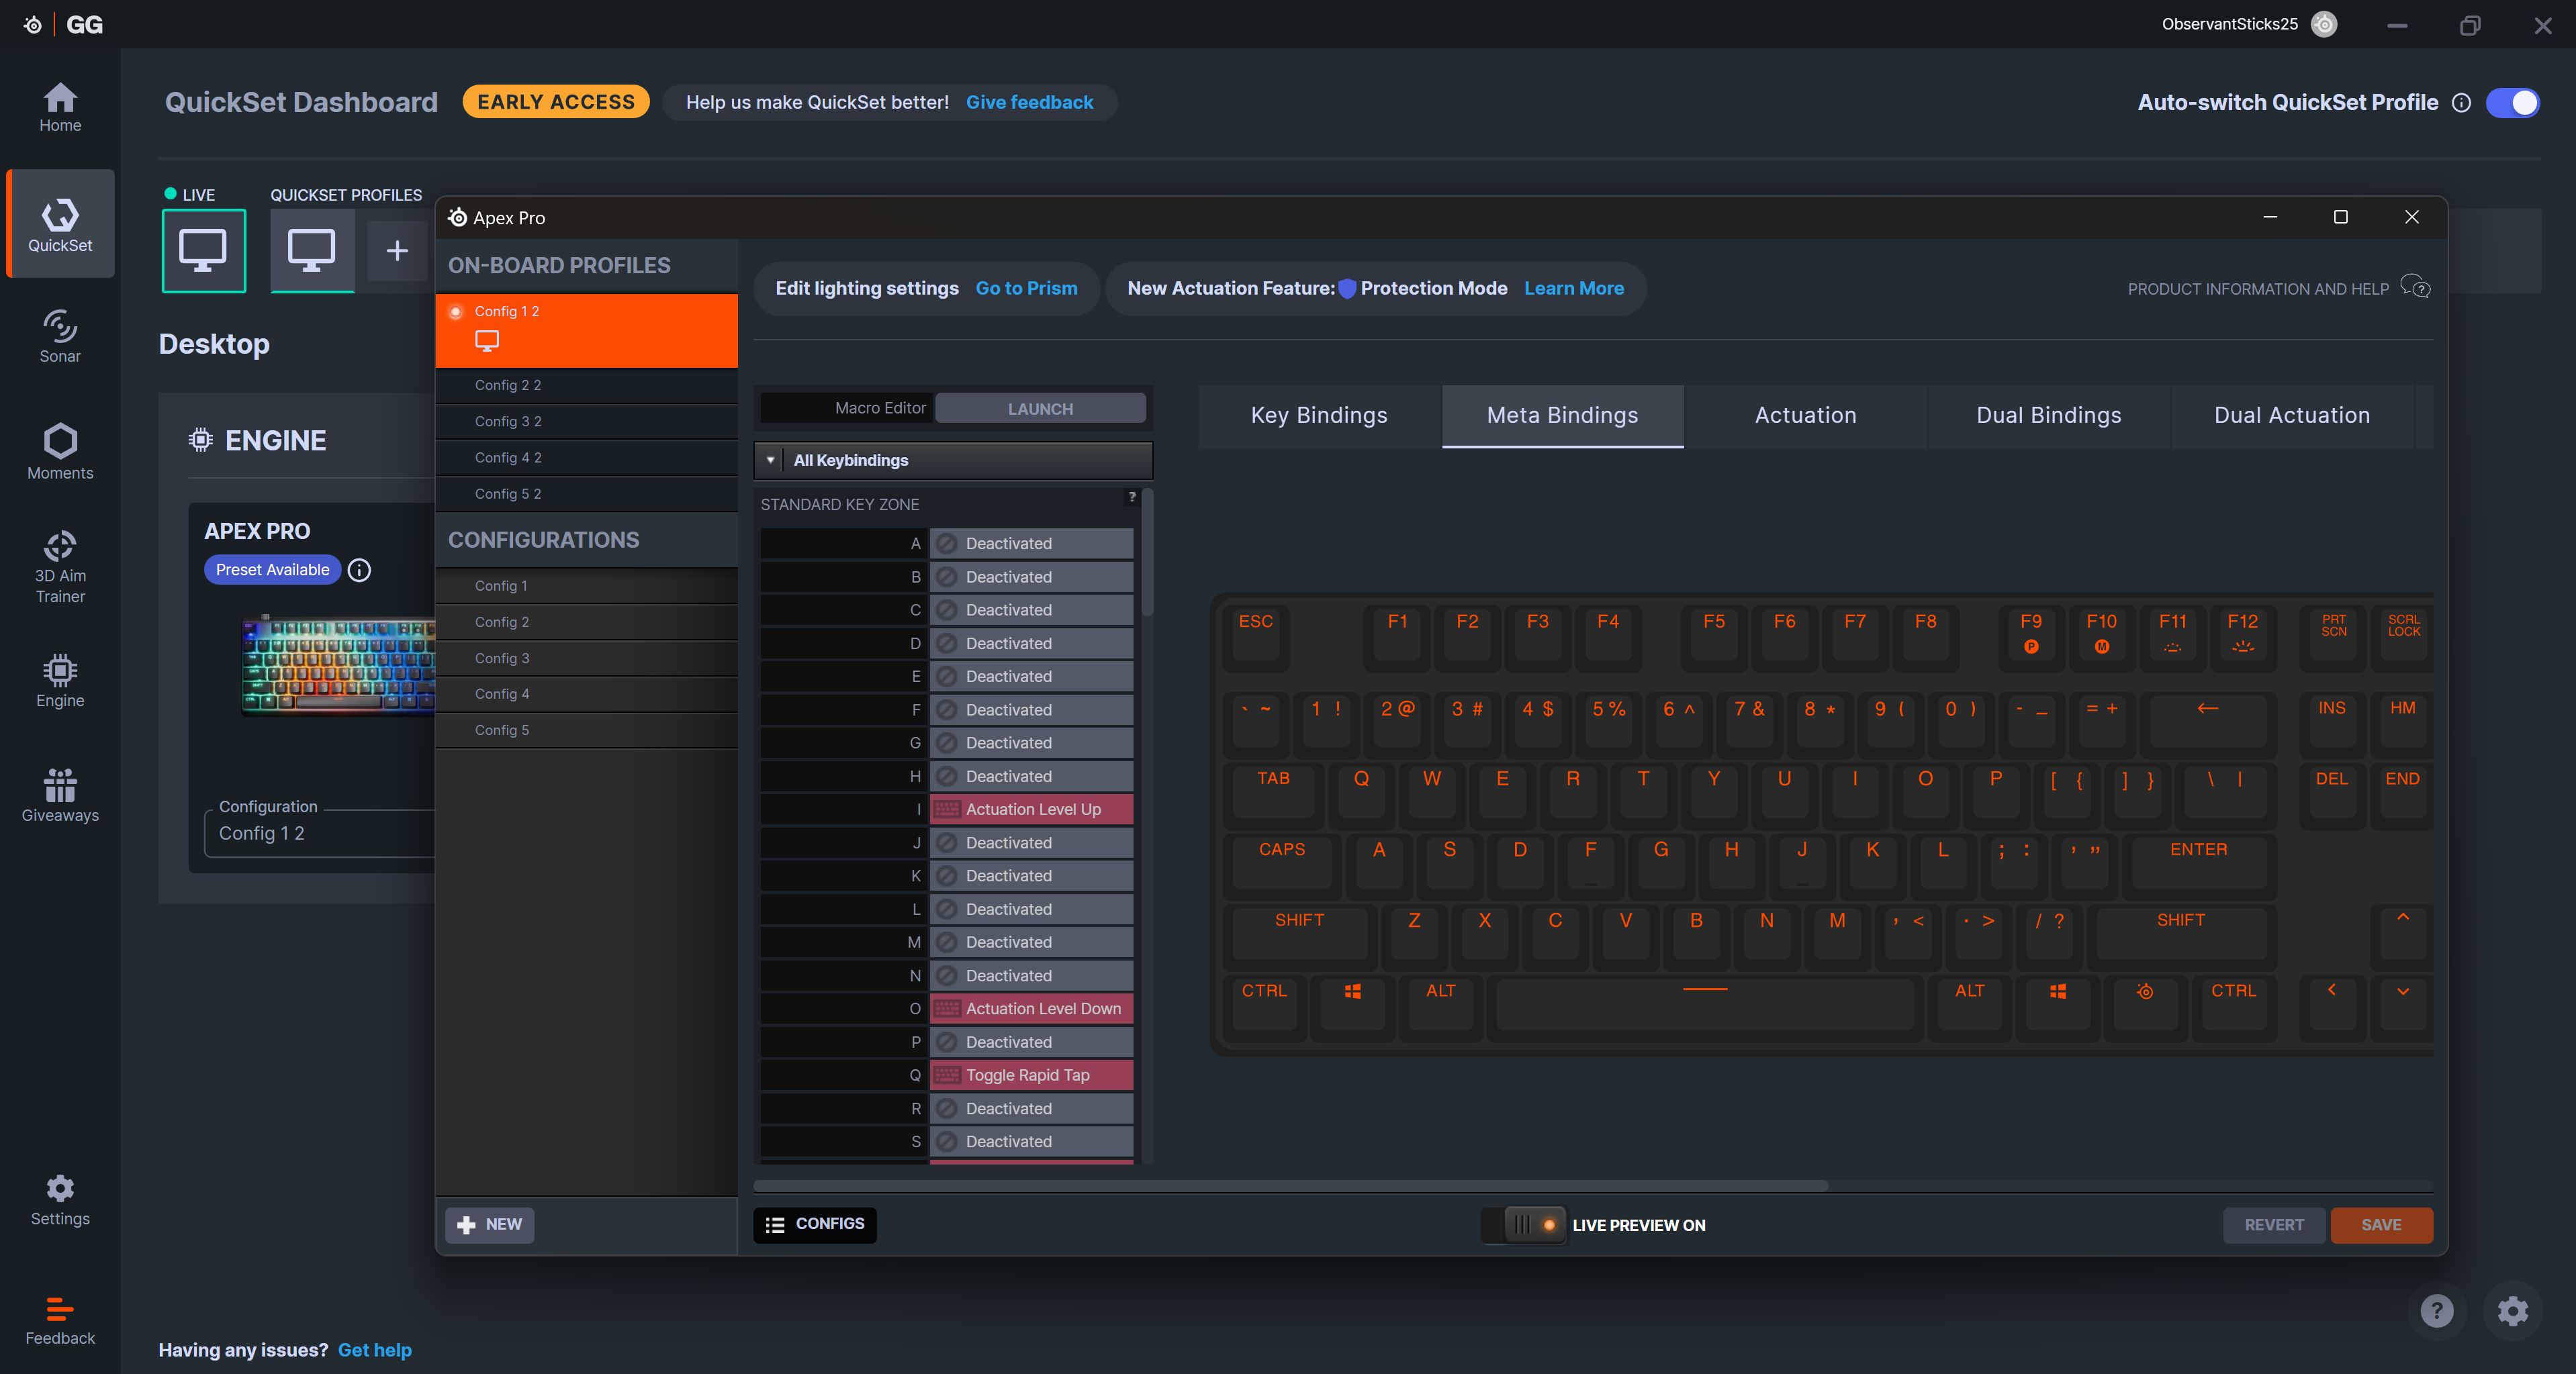2576x1374 pixels.
Task: Toggle Auto-switch QuickSet Profile switch
Action: (x=2512, y=103)
